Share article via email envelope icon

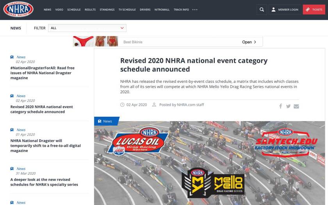pyautogui.click(x=296, y=106)
